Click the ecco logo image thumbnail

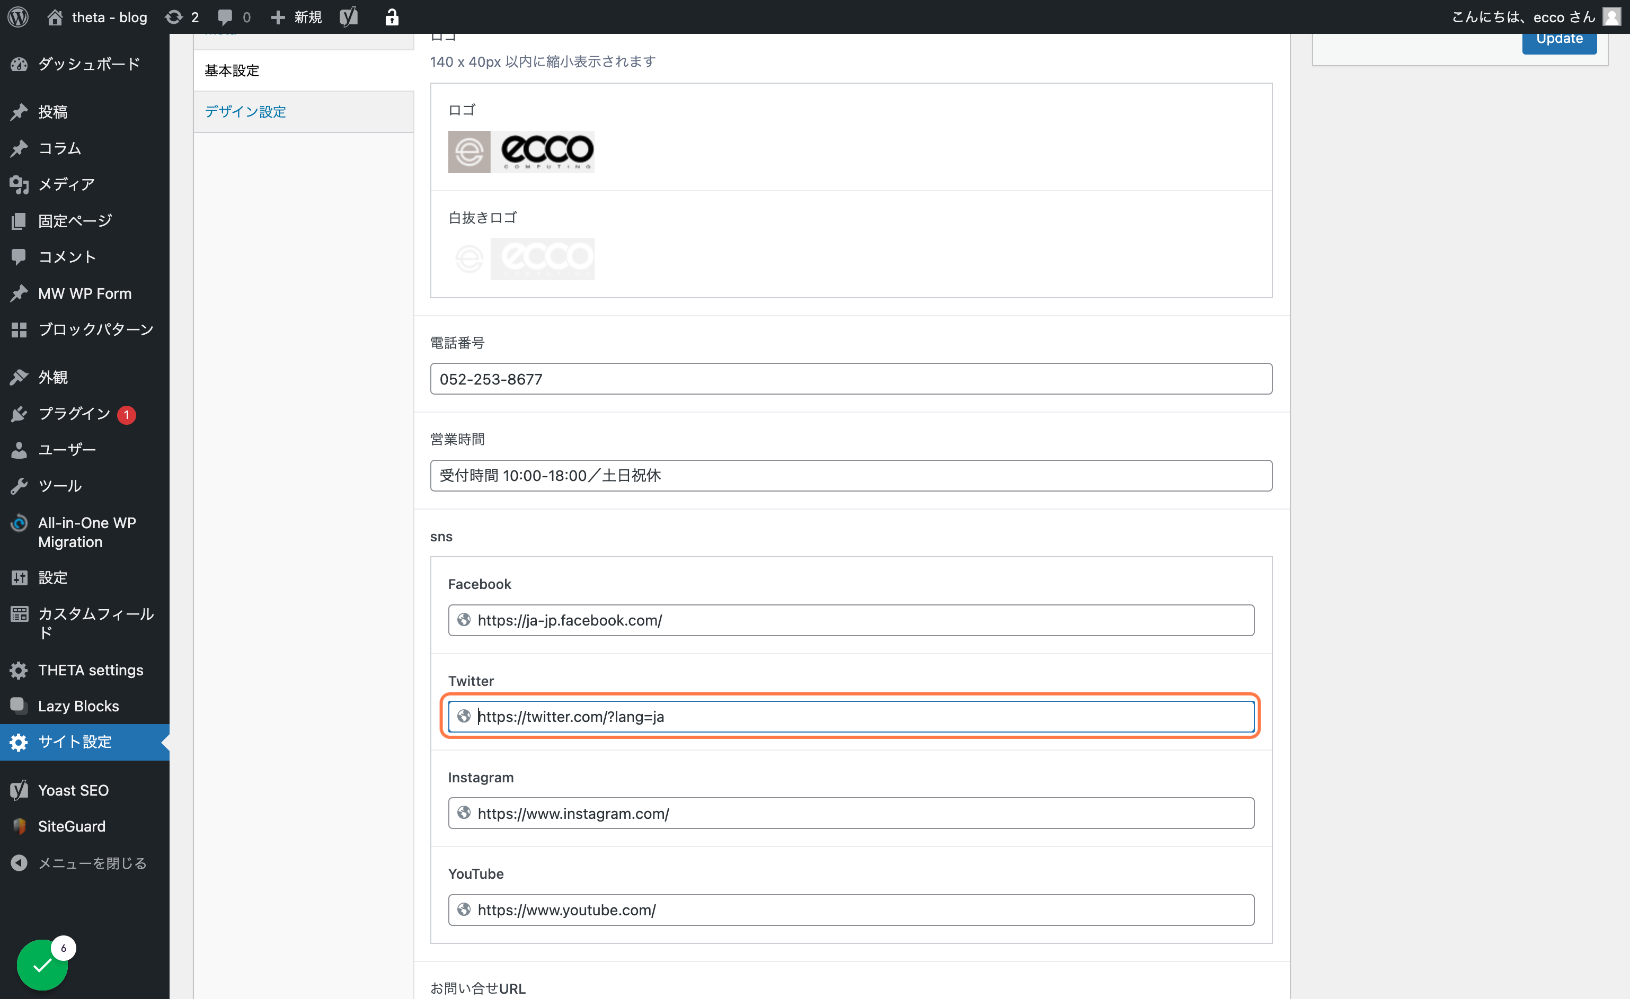pos(521,152)
